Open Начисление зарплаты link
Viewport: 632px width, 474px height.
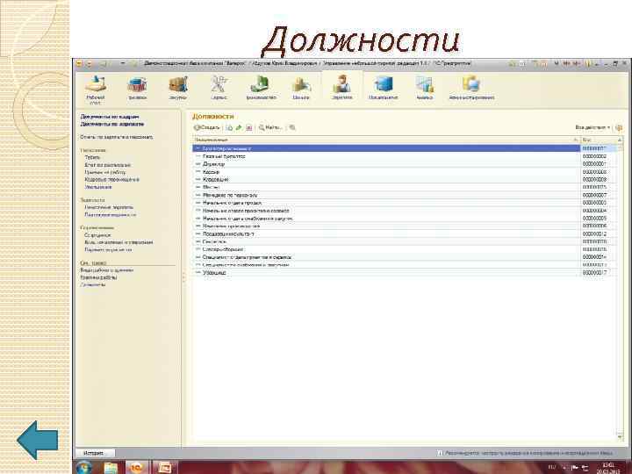pos(109,207)
